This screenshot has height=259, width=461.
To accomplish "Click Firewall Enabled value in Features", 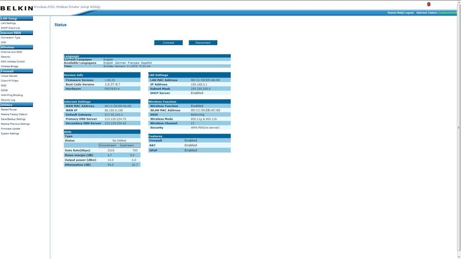I will (191, 141).
